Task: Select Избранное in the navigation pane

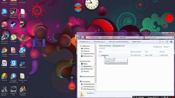Action: 85,46
